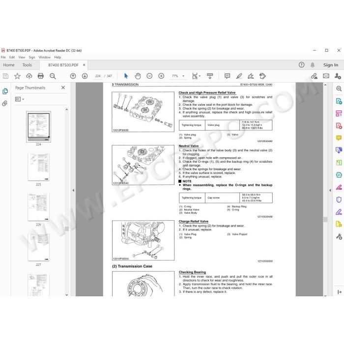Viewport: 344px width, 344px height.
Task: Open the right pane search zoom icon
Action: pyautogui.click(x=339, y=88)
